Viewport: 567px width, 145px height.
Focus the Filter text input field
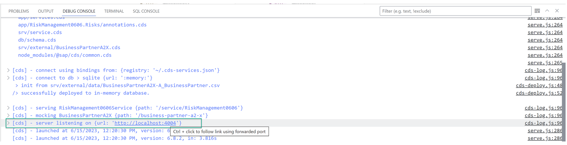pyautogui.click(x=455, y=11)
